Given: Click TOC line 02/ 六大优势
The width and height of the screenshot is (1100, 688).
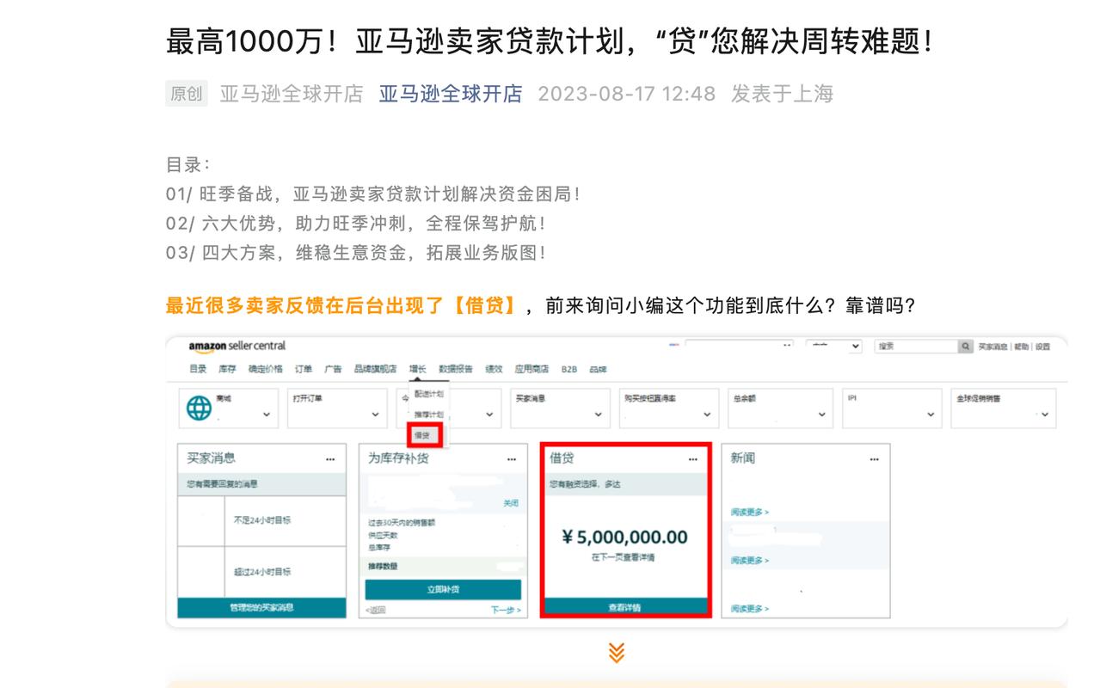Looking at the screenshot, I should click(355, 224).
